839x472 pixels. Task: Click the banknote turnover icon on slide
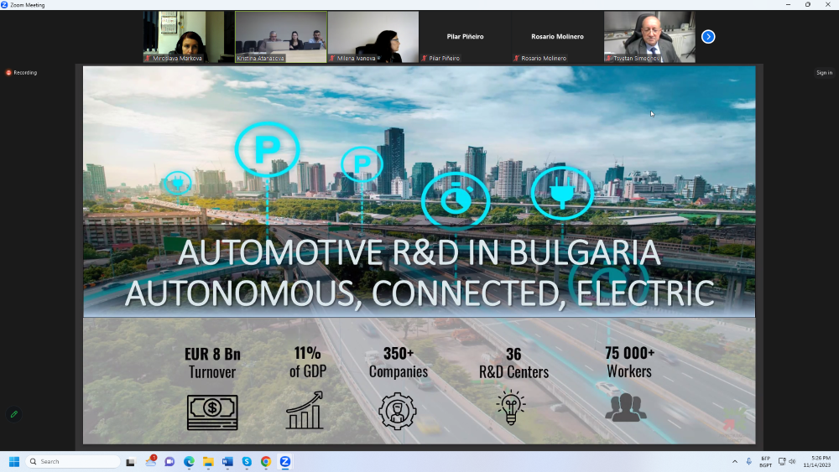212,412
